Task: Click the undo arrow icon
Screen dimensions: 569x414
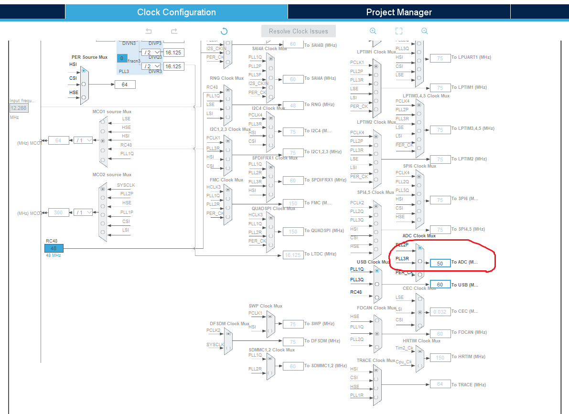Action: pos(148,31)
